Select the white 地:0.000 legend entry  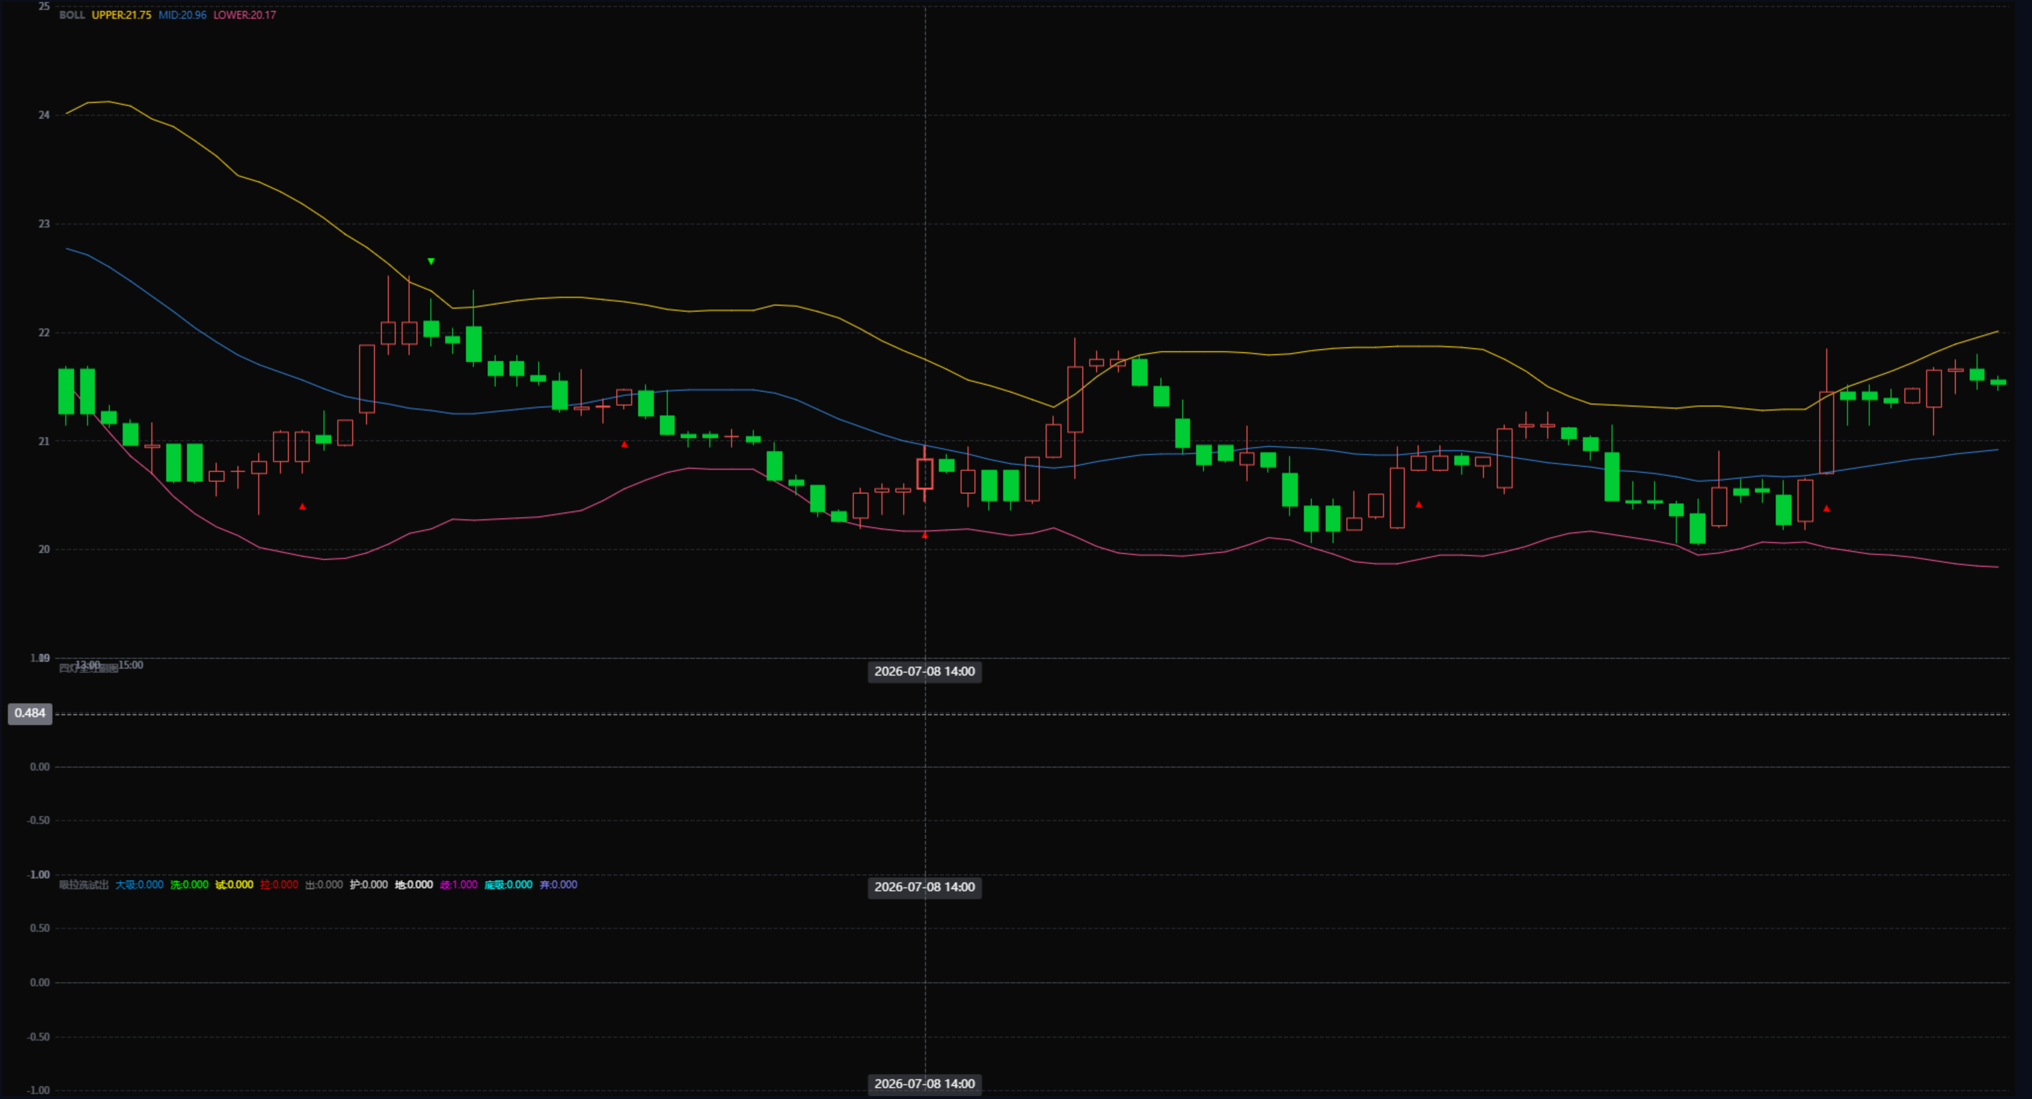(414, 884)
